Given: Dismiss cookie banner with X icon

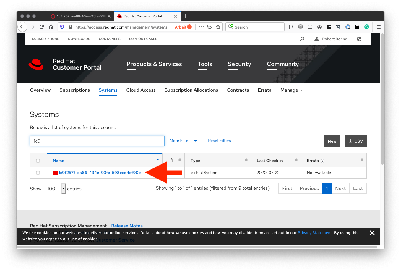Looking at the screenshot, I should click(x=372, y=233).
